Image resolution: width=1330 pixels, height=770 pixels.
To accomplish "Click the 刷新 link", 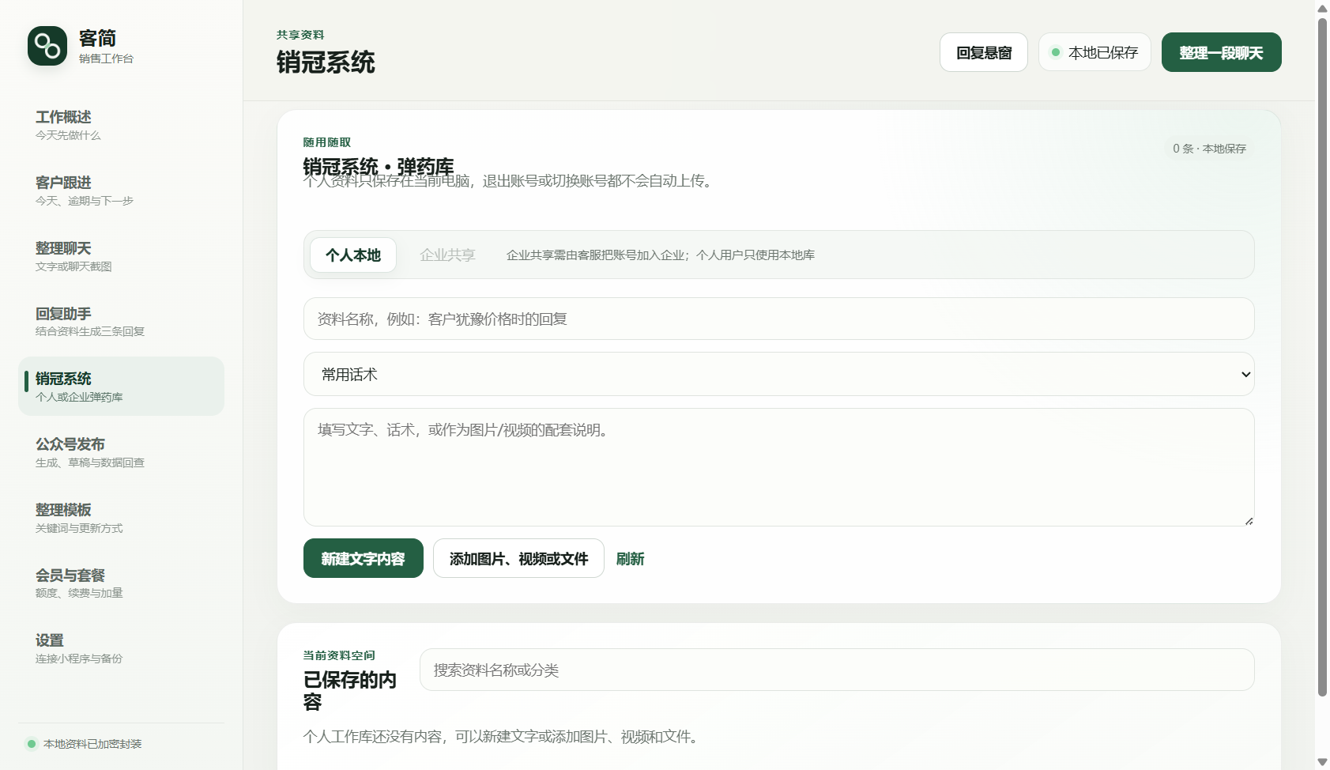I will pyautogui.click(x=630, y=559).
